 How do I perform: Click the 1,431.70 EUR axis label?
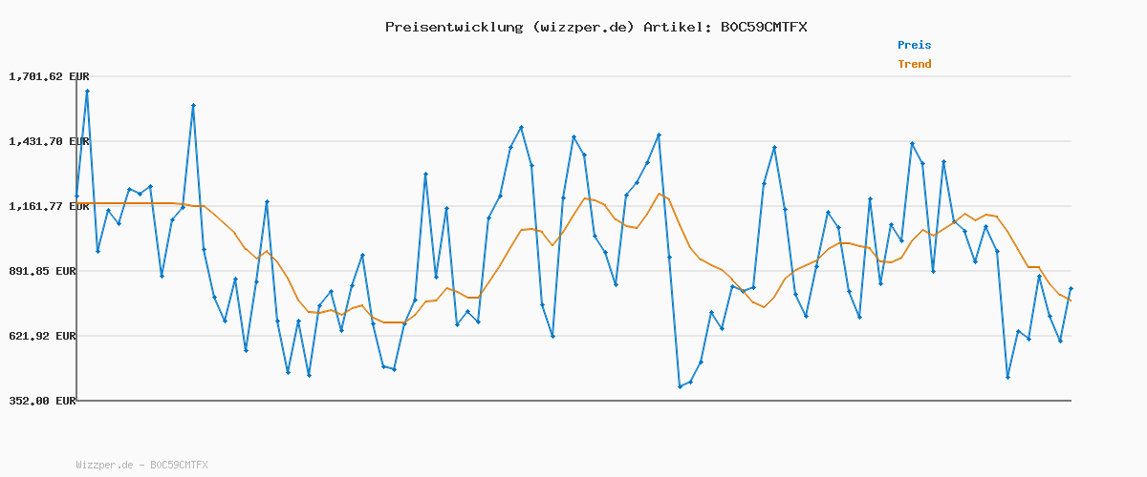pos(49,141)
